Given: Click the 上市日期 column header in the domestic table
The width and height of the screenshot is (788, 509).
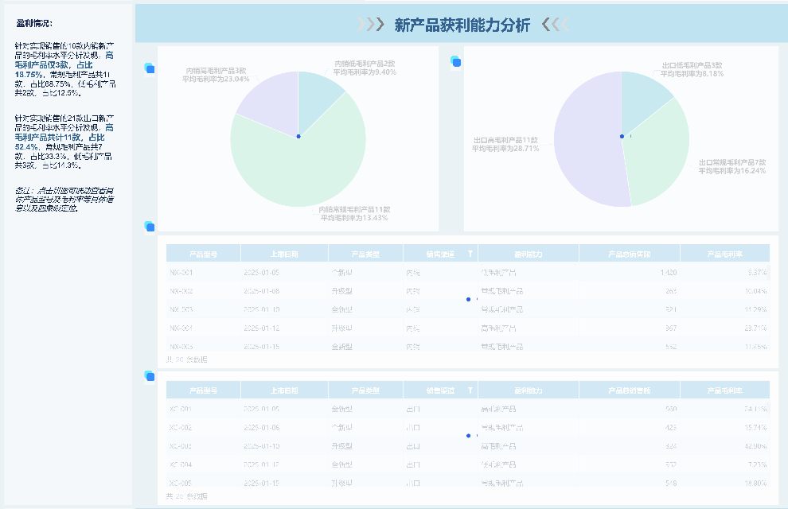Looking at the screenshot, I should tap(283, 254).
